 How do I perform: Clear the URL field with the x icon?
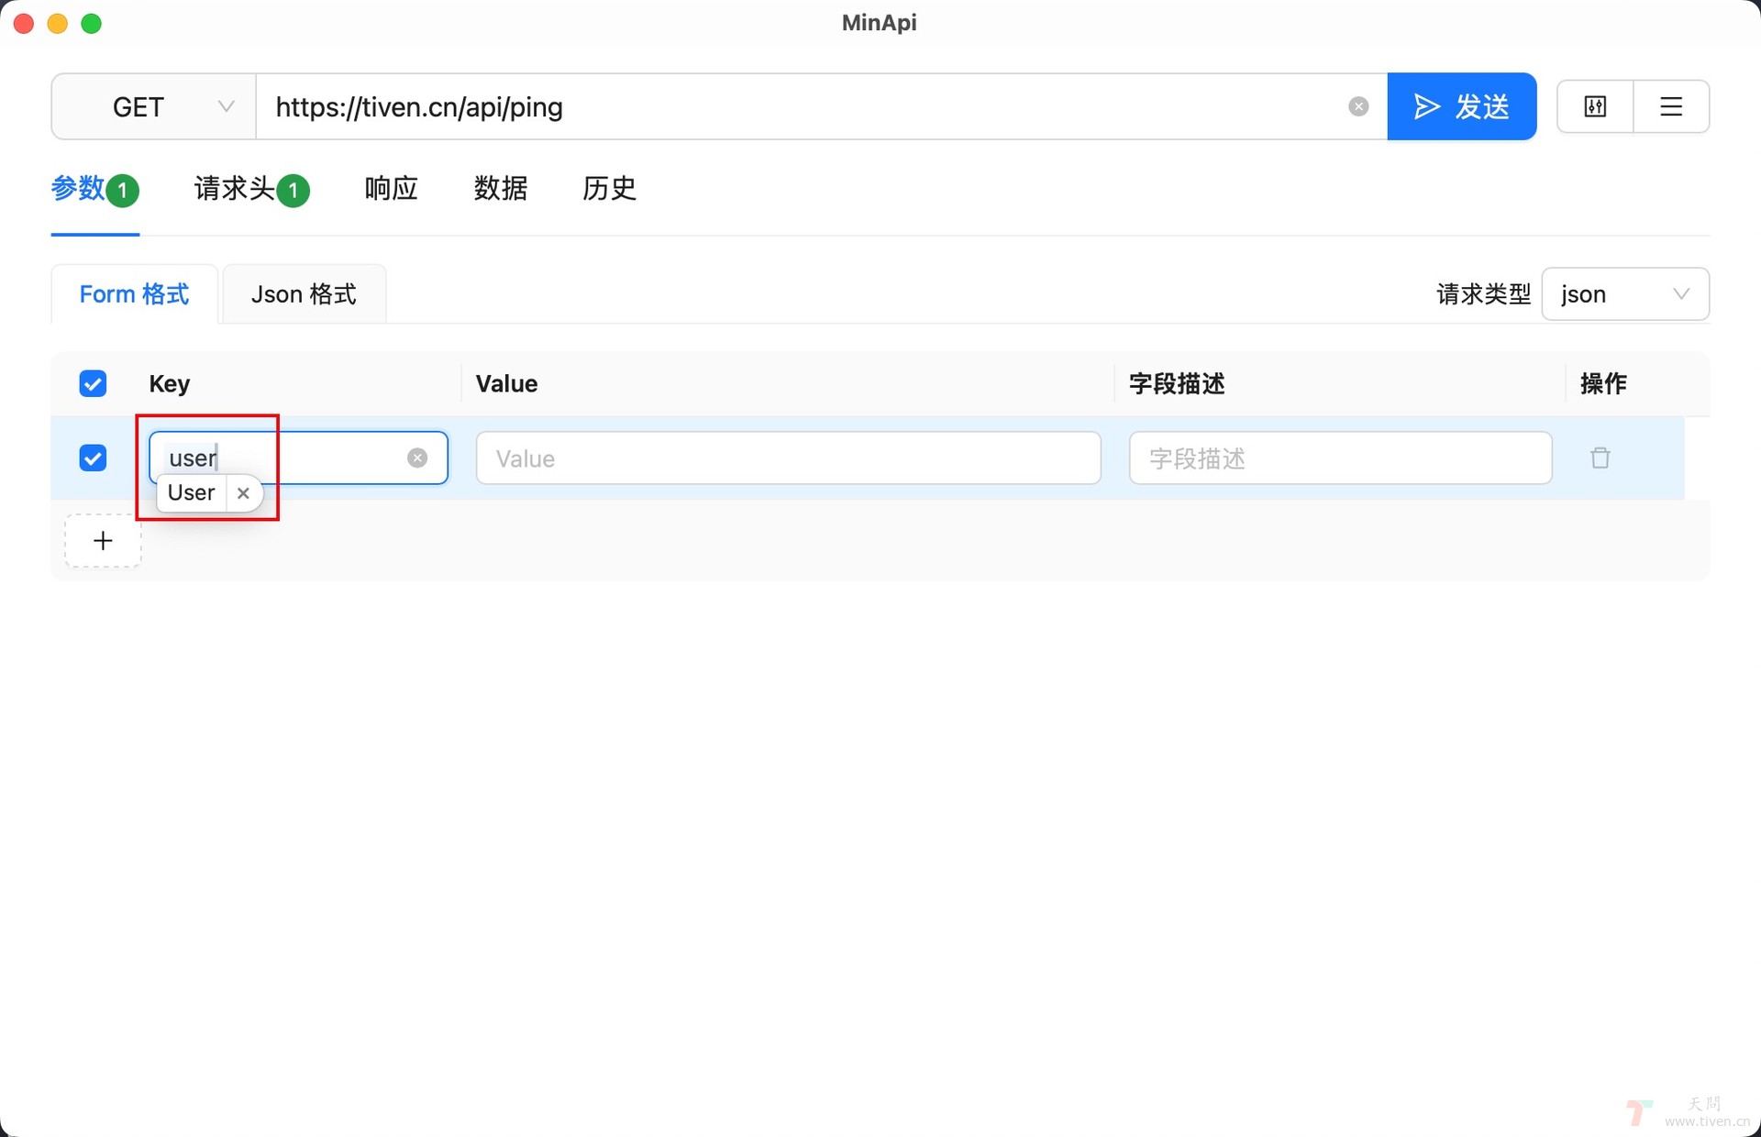pos(1358,107)
